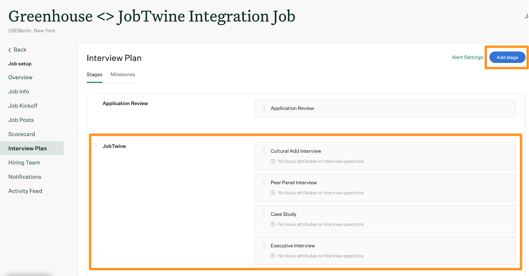This screenshot has height=276, width=529.
Task: Click no-attributes note under Peer Panel Interview
Action: (x=320, y=193)
